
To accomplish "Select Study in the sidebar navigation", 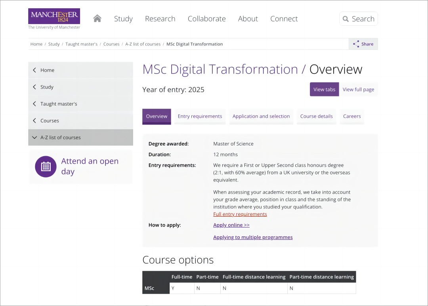I will tap(80, 87).
